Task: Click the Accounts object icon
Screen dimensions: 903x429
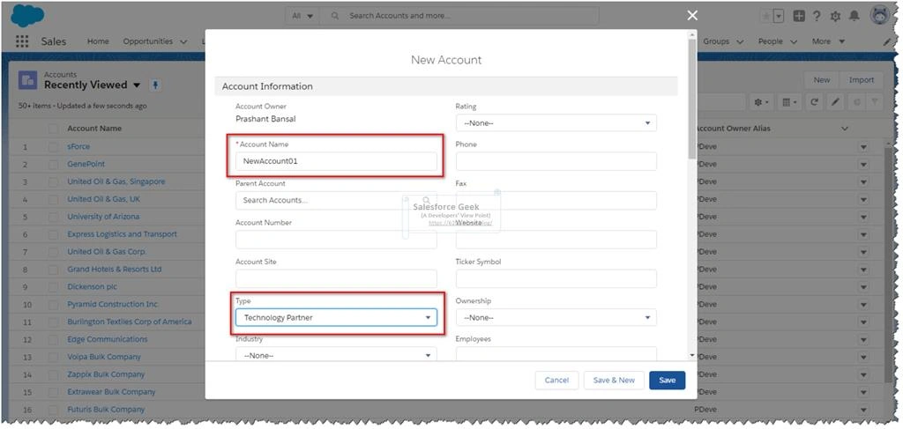Action: tap(27, 80)
